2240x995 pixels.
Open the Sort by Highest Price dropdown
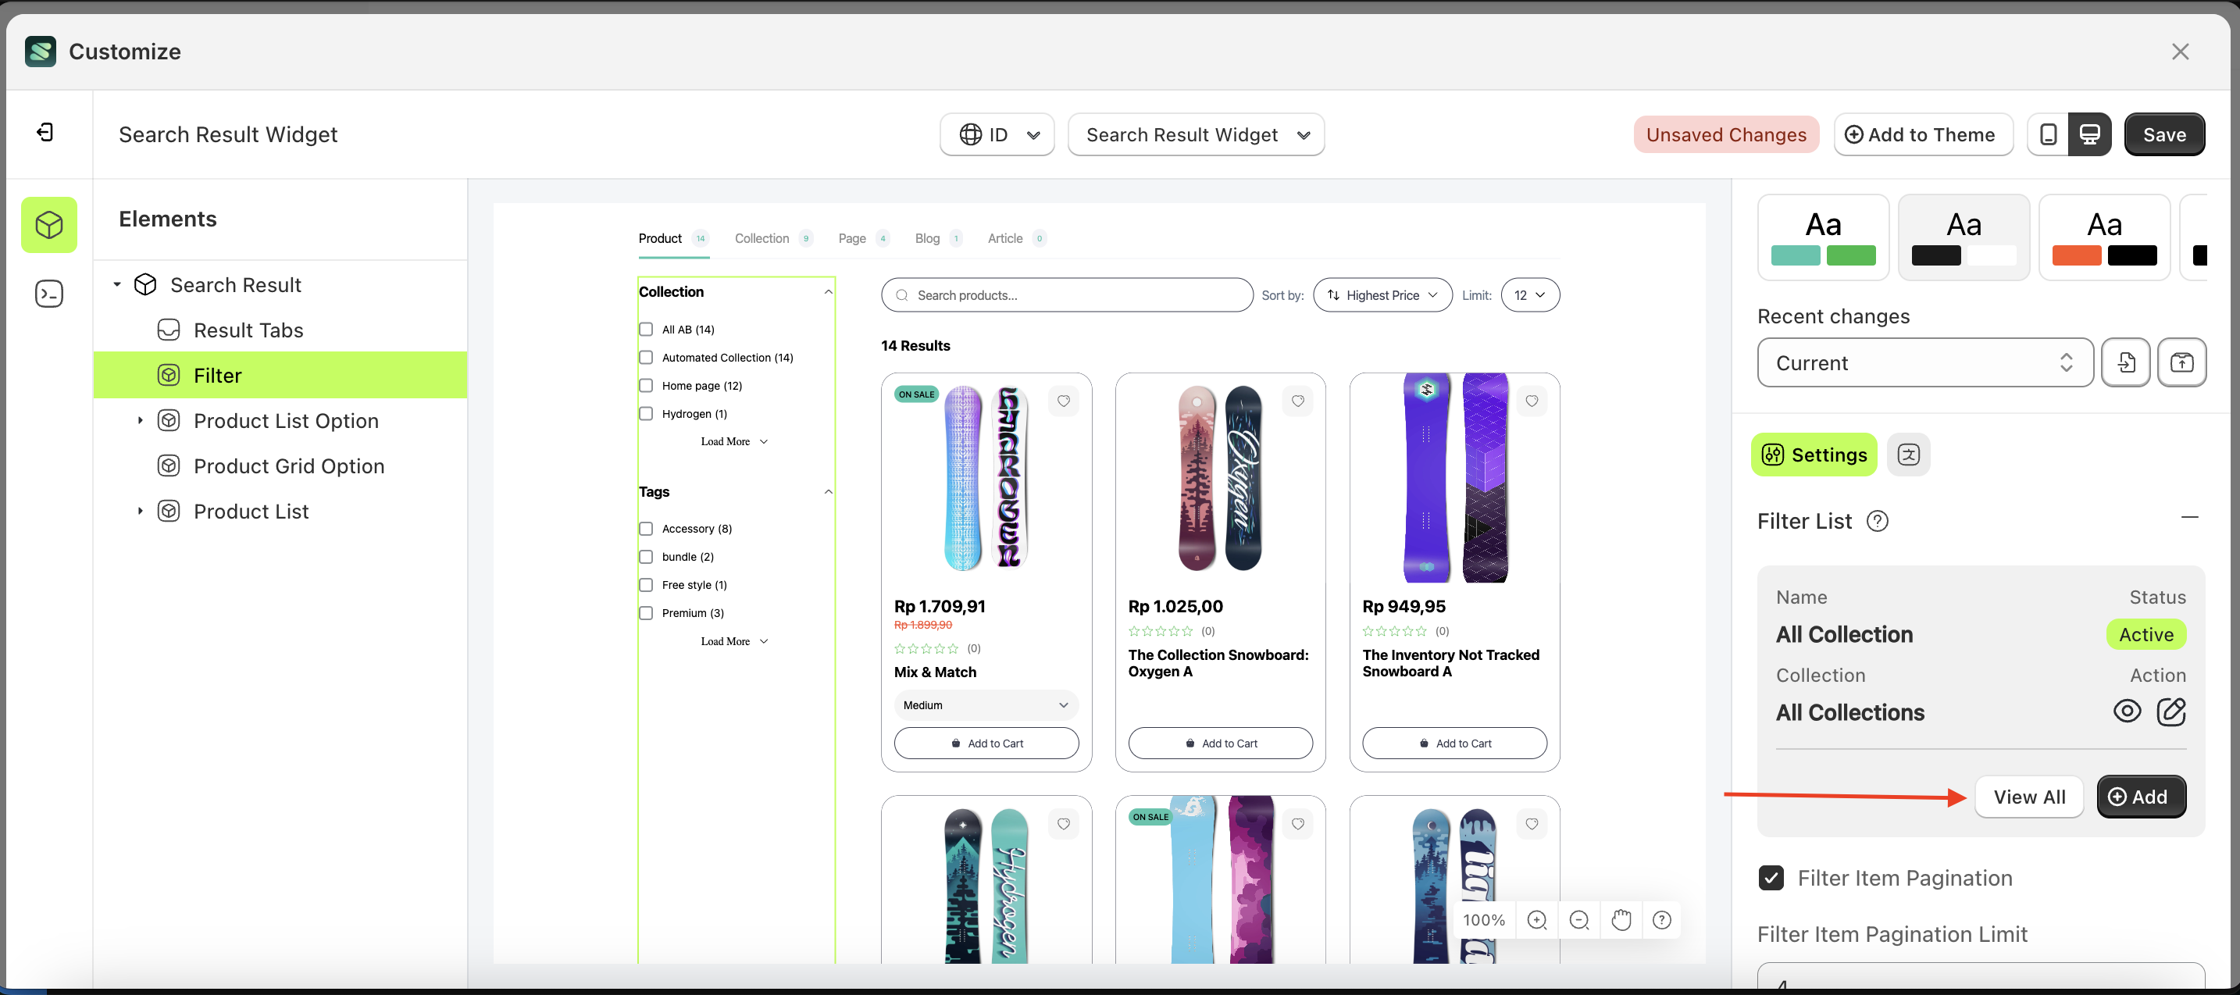1382,295
